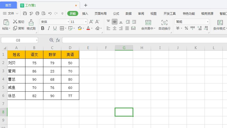The height and width of the screenshot is (128, 227).
Task: Apply the red font color
Action: (x=88, y=28)
